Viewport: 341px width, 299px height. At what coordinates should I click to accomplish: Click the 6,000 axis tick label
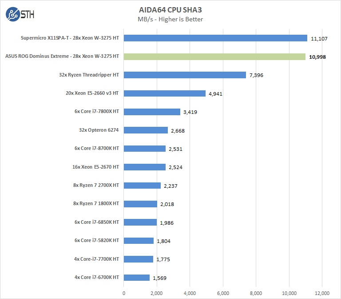click(x=223, y=293)
